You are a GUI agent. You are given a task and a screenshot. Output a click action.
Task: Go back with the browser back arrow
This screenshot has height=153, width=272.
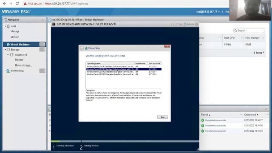tap(5, 3)
